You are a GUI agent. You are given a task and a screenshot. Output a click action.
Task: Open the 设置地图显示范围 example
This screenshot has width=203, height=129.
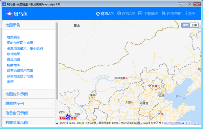click(x=20, y=71)
